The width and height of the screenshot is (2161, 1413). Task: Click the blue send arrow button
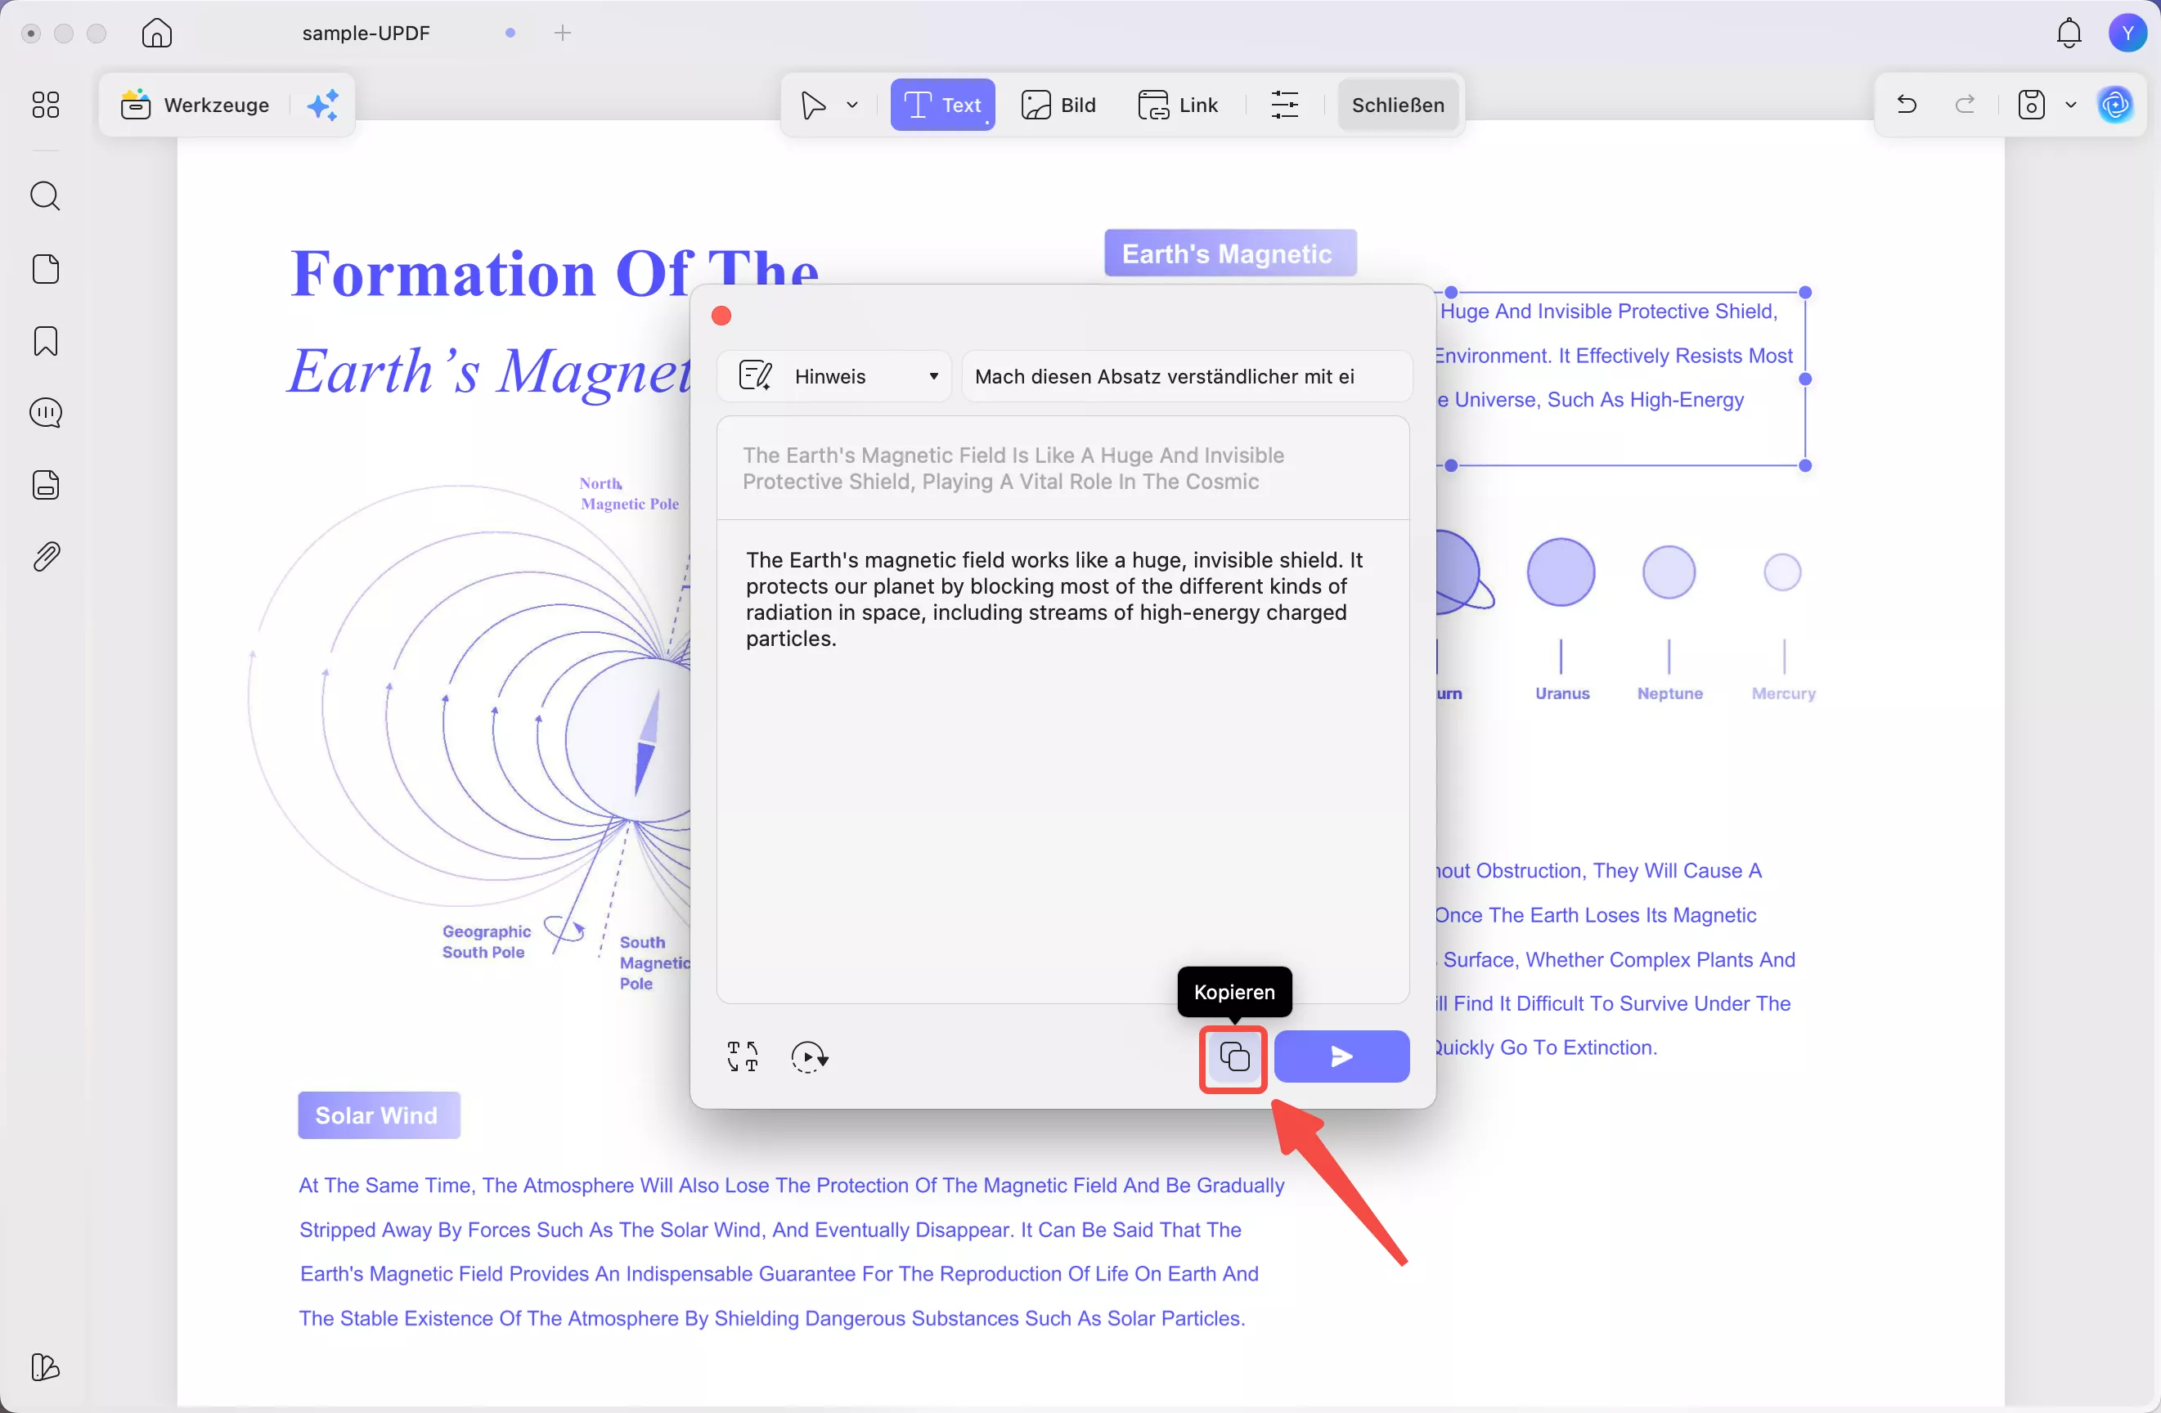pyautogui.click(x=1341, y=1056)
